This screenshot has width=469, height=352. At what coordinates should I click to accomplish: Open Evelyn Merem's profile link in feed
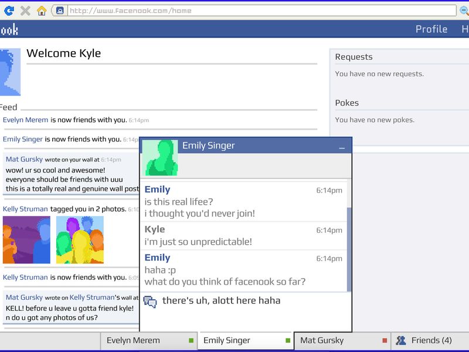pos(25,120)
